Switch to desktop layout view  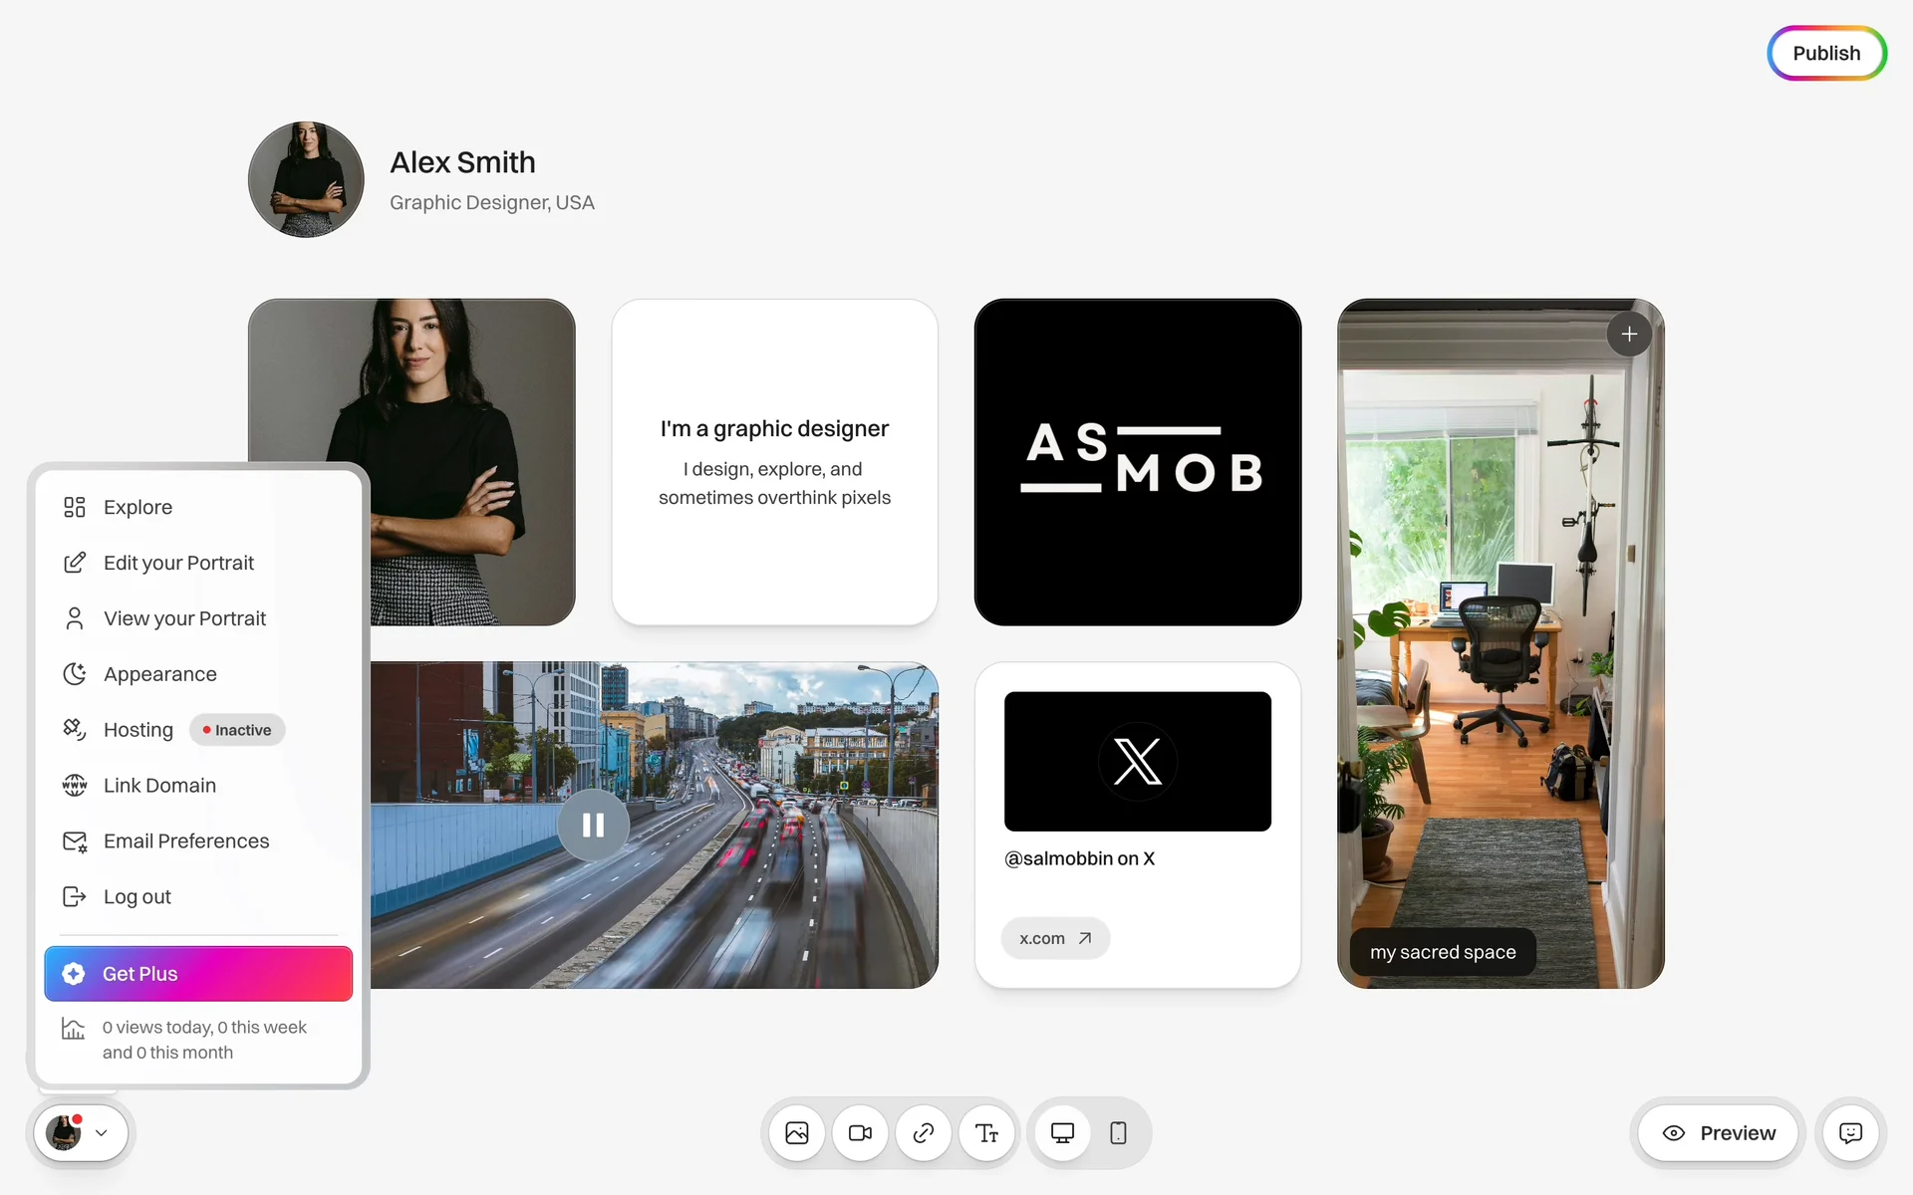click(1062, 1133)
